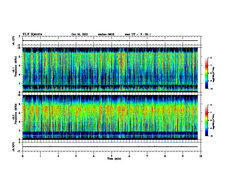Click the ch.2 spectrogram panel

pos(110,117)
